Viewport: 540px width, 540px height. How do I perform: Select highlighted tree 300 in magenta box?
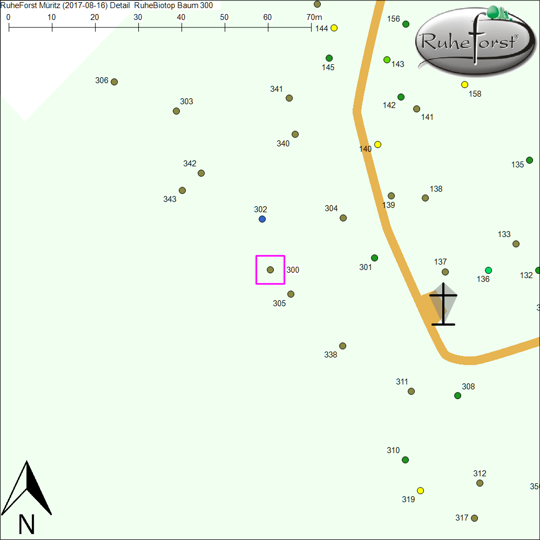pyautogui.click(x=270, y=269)
